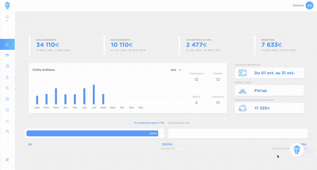Select 'Tu ne factures pas la TVA'
This screenshot has width=317, height=170.
(149, 123)
